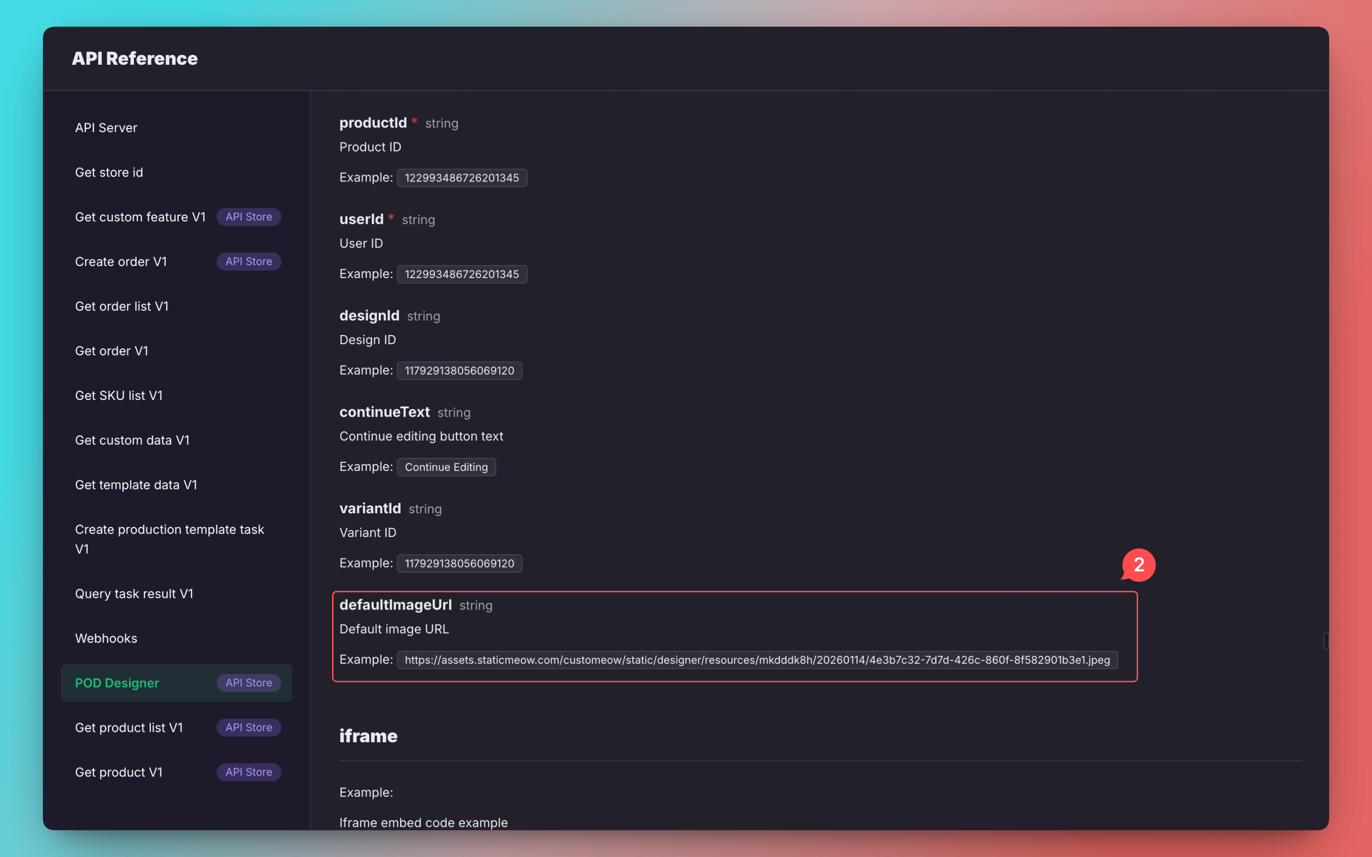Click the red annotation marker number 2
Screen dimensions: 1372x857
pyautogui.click(x=1139, y=565)
